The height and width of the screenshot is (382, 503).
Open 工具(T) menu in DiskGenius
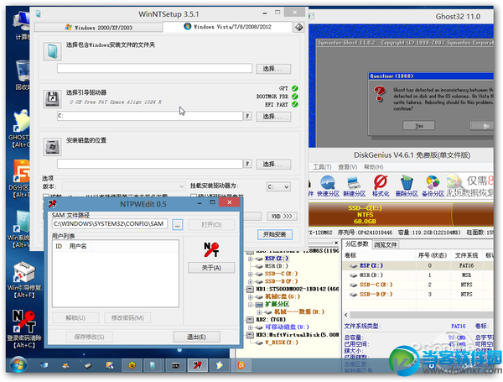coord(322,167)
